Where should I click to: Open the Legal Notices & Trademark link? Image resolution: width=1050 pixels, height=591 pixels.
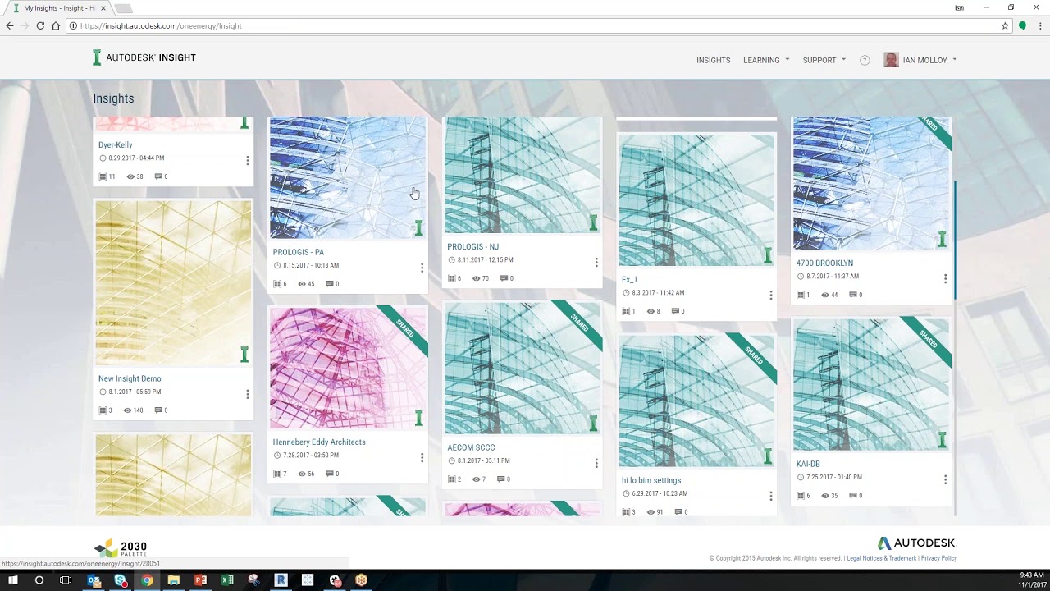(881, 558)
